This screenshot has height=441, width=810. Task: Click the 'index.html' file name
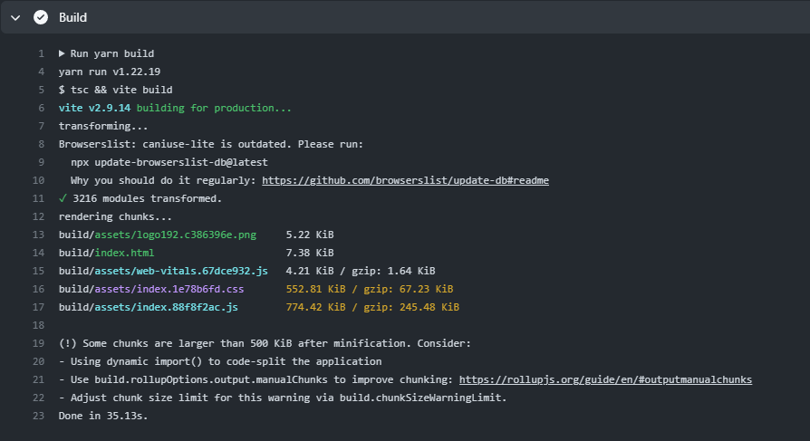tap(124, 253)
